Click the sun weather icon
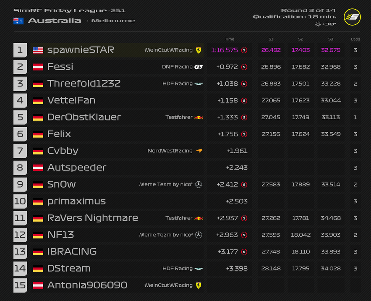Image resolution: width=371 pixels, height=301 pixels. (x=318, y=24)
